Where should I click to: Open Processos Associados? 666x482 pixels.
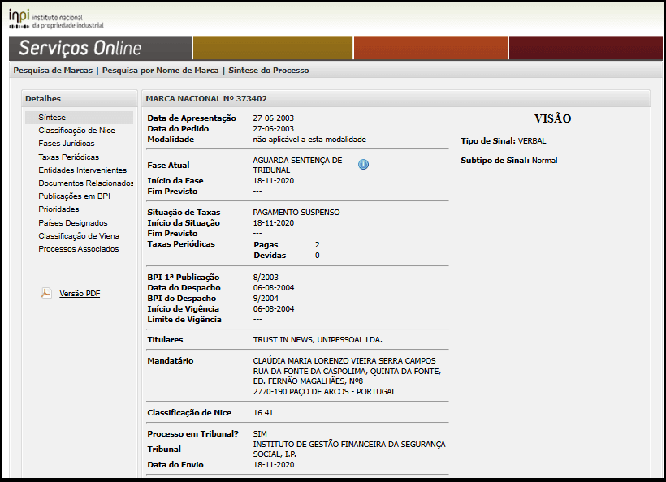pyautogui.click(x=78, y=249)
